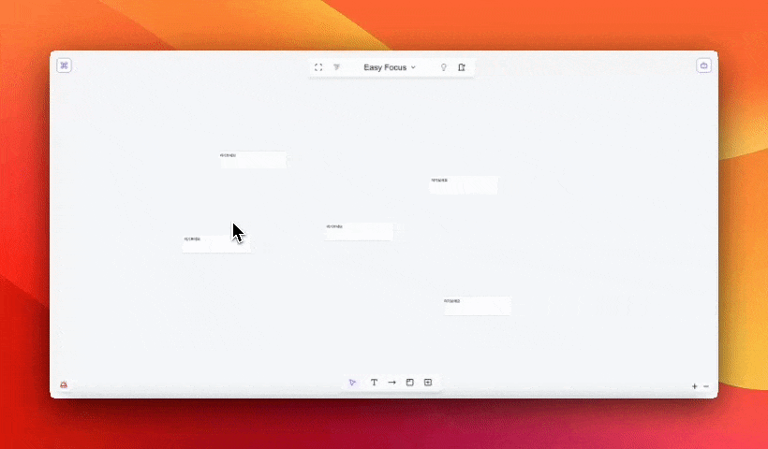Open the command menu icon at top-left
The width and height of the screenshot is (768, 449).
pyautogui.click(x=65, y=65)
